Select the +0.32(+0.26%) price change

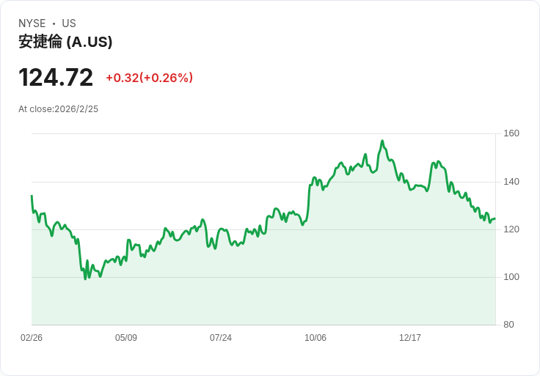149,78
